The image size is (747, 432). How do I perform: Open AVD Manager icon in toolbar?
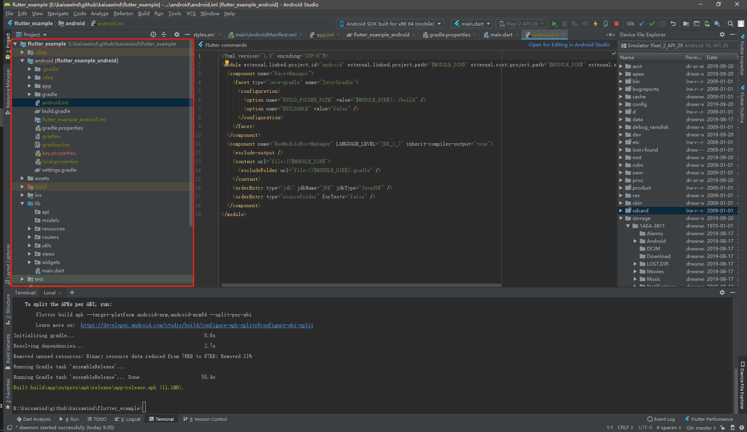point(707,24)
